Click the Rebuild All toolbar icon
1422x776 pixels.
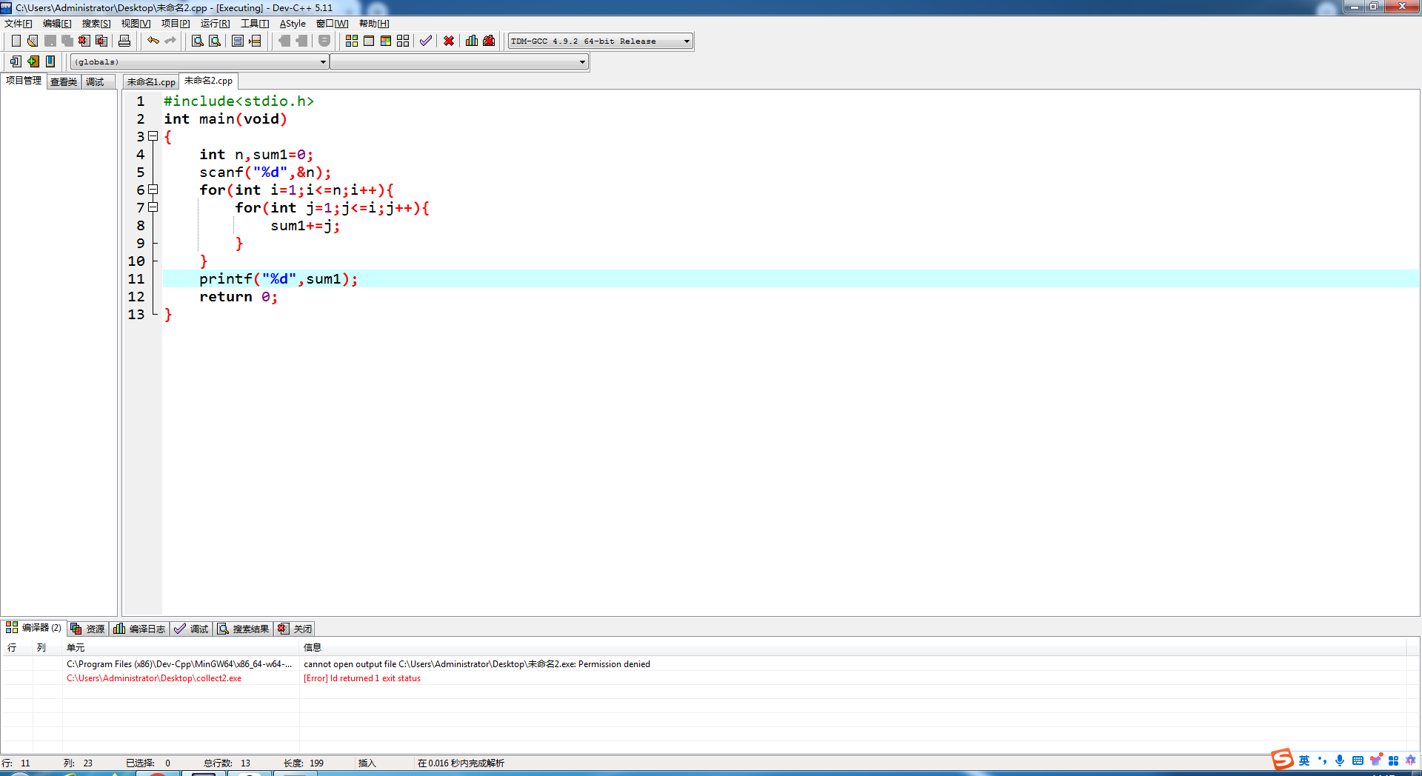(x=403, y=41)
